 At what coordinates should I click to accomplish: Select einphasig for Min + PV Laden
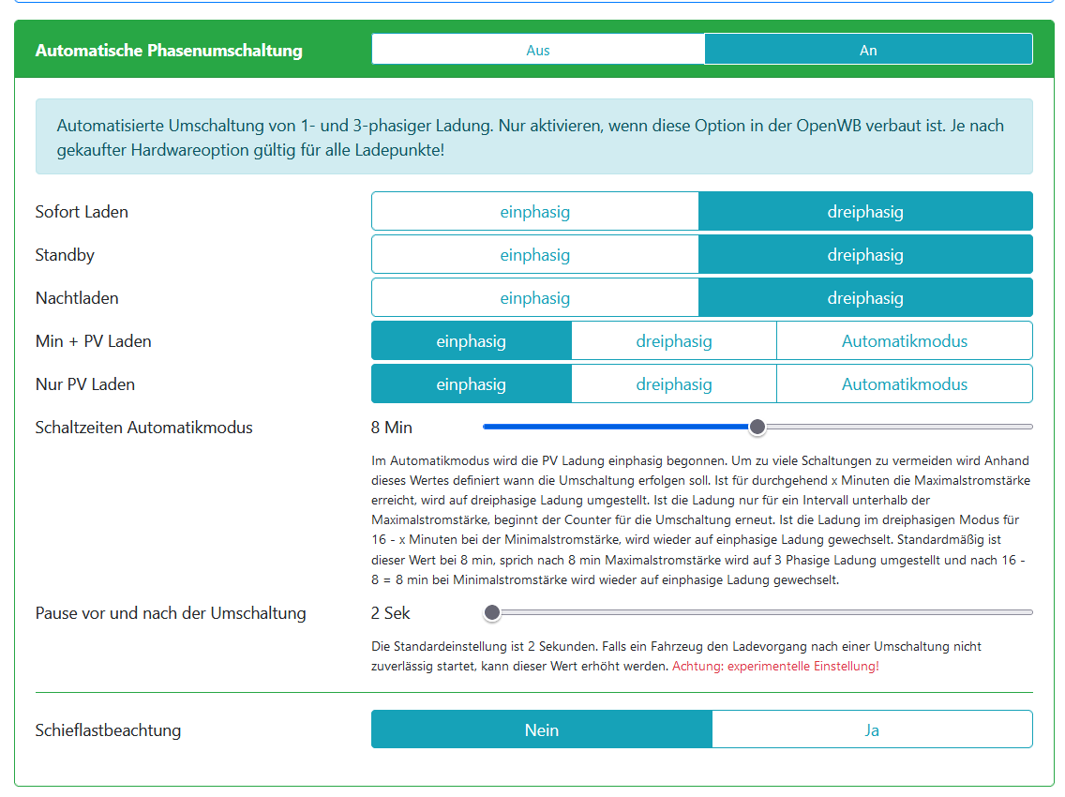coord(471,341)
